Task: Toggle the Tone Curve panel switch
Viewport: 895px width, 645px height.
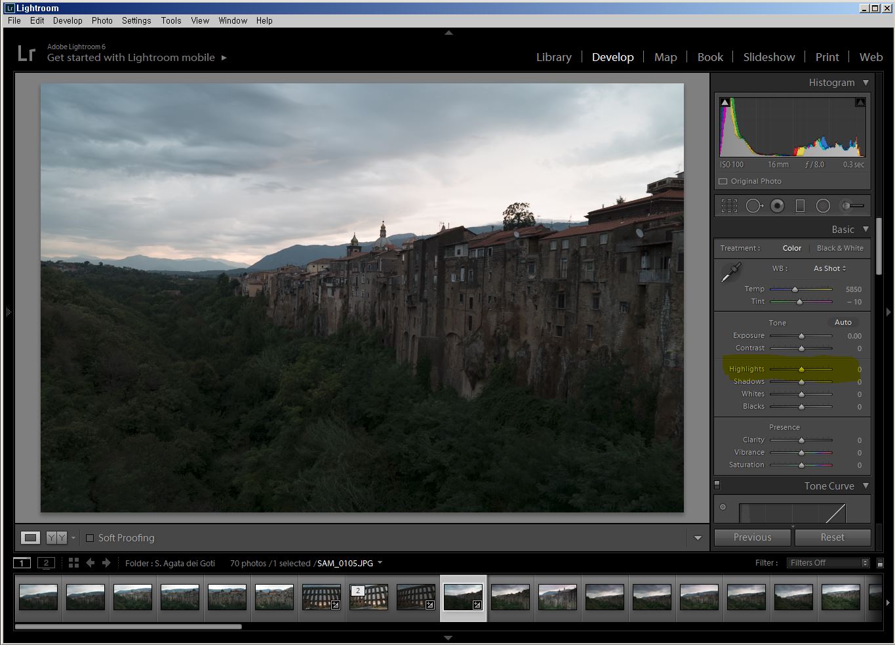Action: 717,486
